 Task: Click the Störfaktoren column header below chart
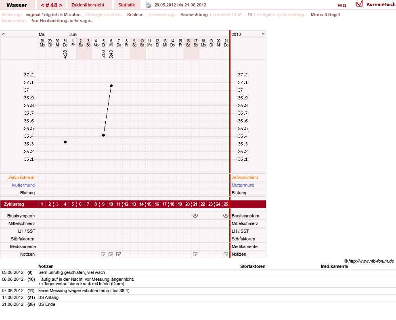[x=253, y=266]
